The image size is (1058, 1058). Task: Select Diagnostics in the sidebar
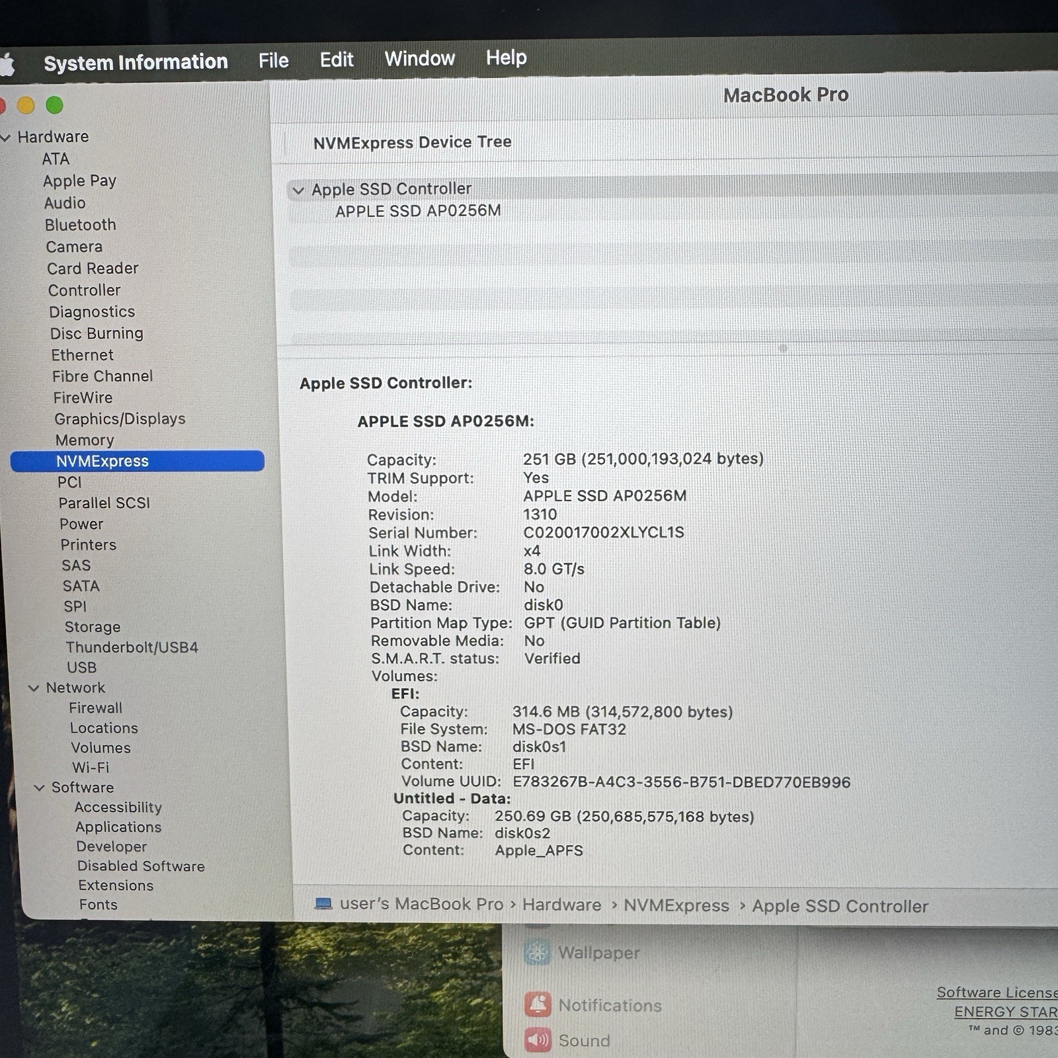coord(92,312)
